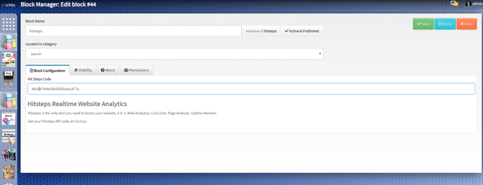Image resolution: width=483 pixels, height=185 pixels.
Task: Open the Macro sidebar icon
Action: point(9,119)
